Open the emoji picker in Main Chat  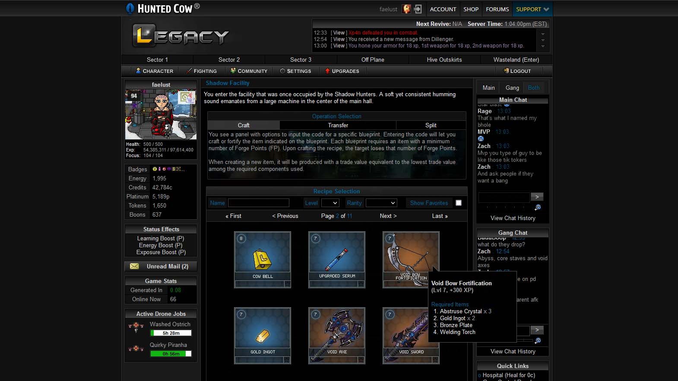(538, 208)
